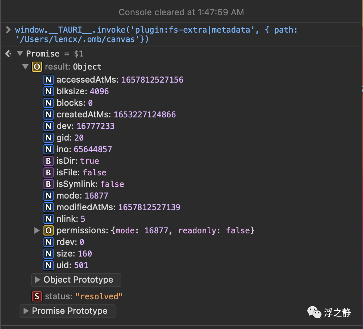Click the size value 160

pyautogui.click(x=85, y=254)
